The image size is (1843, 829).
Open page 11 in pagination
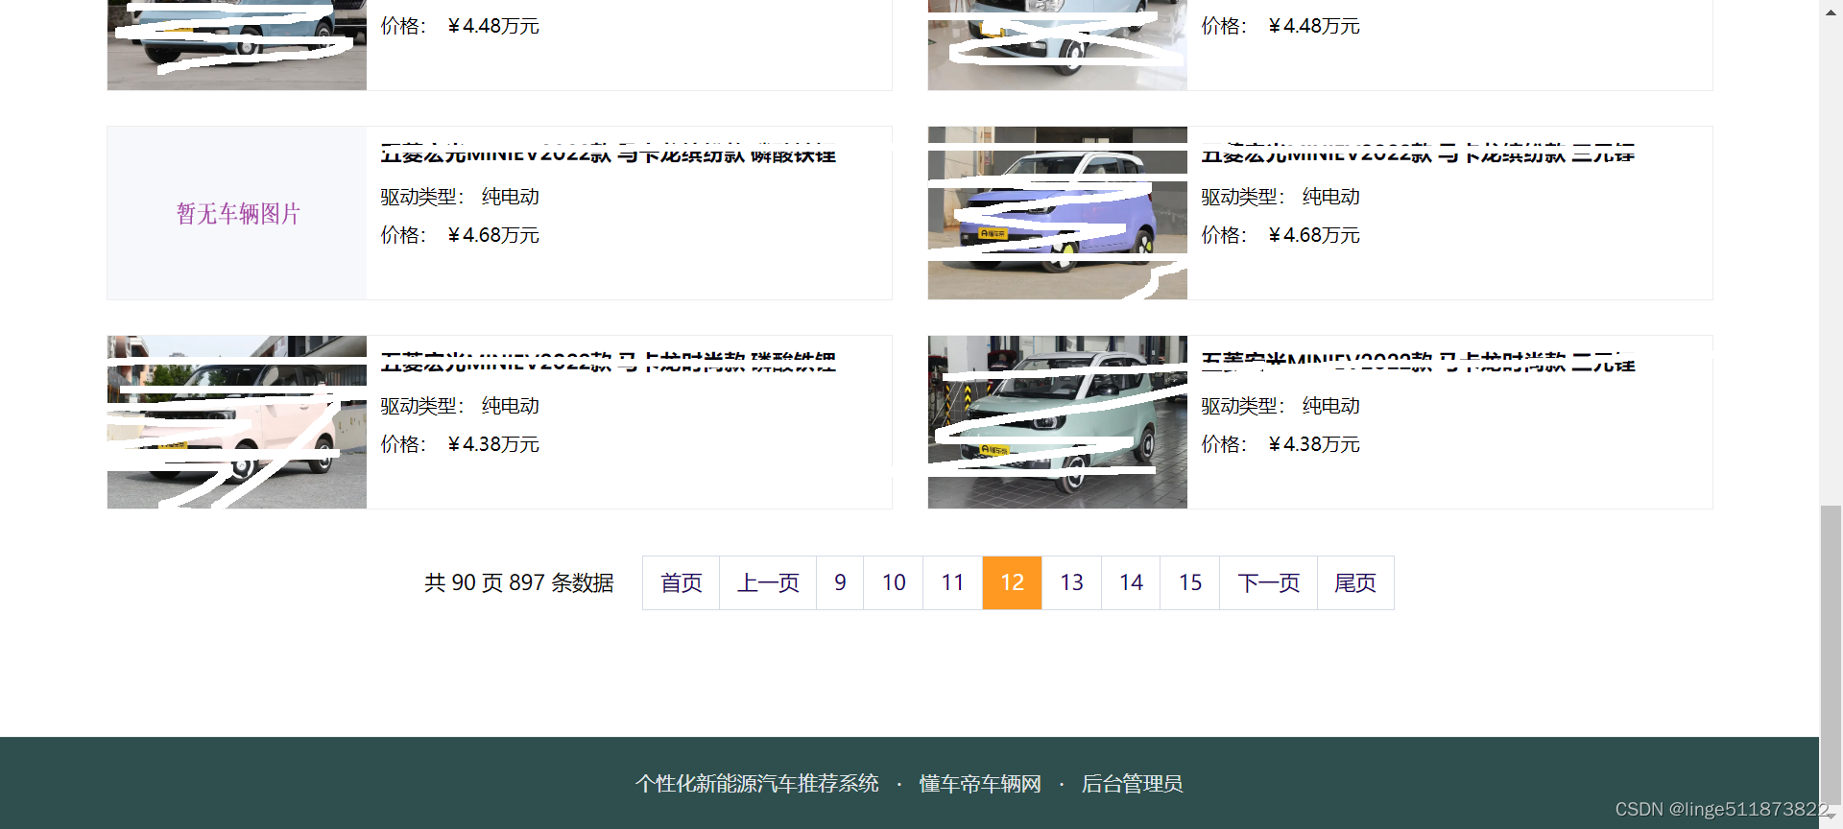952,582
